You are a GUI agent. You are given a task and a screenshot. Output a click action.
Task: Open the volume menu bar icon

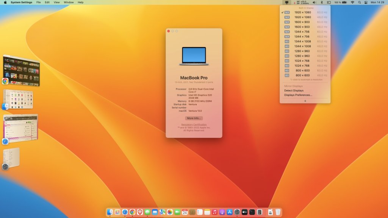[314, 3]
